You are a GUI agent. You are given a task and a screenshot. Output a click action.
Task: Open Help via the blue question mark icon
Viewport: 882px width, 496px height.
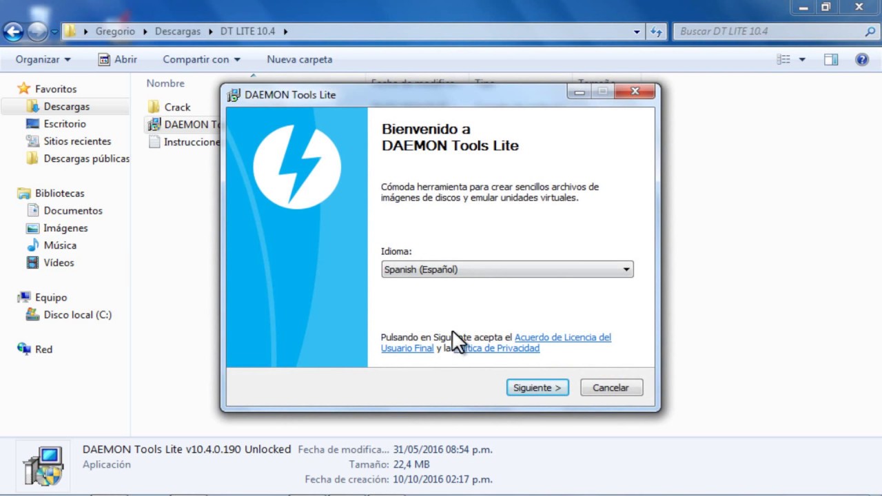(x=862, y=59)
